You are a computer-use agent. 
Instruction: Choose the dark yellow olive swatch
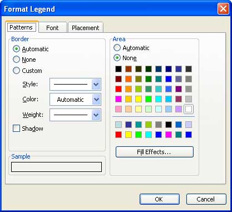pos(139,79)
